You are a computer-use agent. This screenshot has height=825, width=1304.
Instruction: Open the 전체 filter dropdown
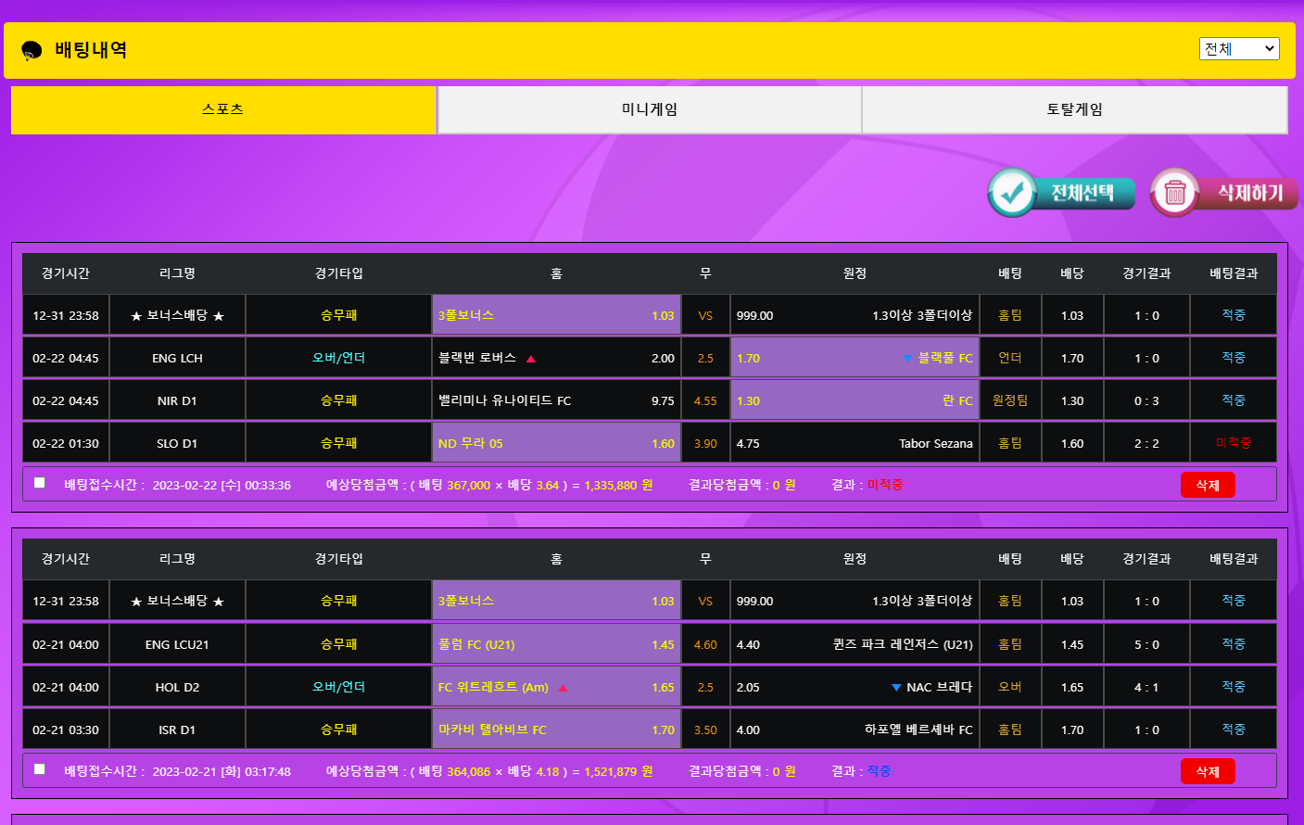[1238, 49]
